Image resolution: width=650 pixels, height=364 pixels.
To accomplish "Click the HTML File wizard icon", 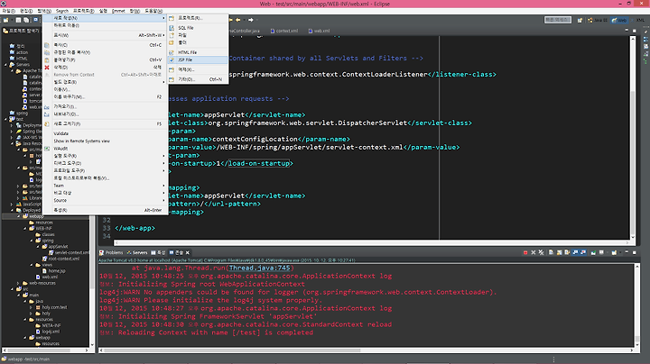I will 172,52.
